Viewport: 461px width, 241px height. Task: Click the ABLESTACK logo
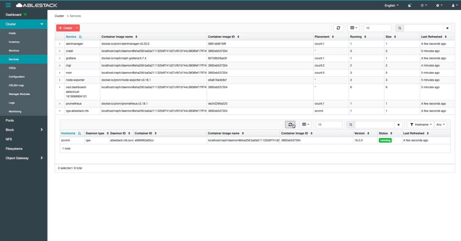pos(37,5)
